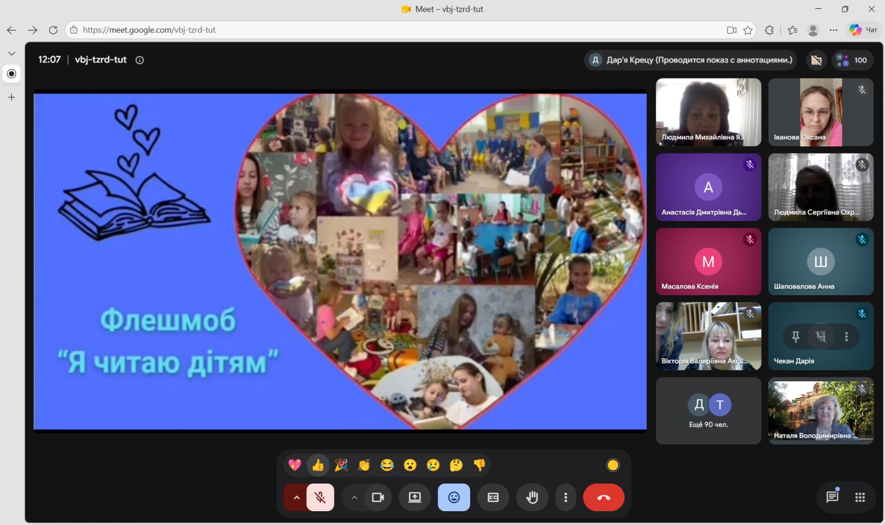
Task: Toggle the microphone mute button
Action: [x=320, y=497]
